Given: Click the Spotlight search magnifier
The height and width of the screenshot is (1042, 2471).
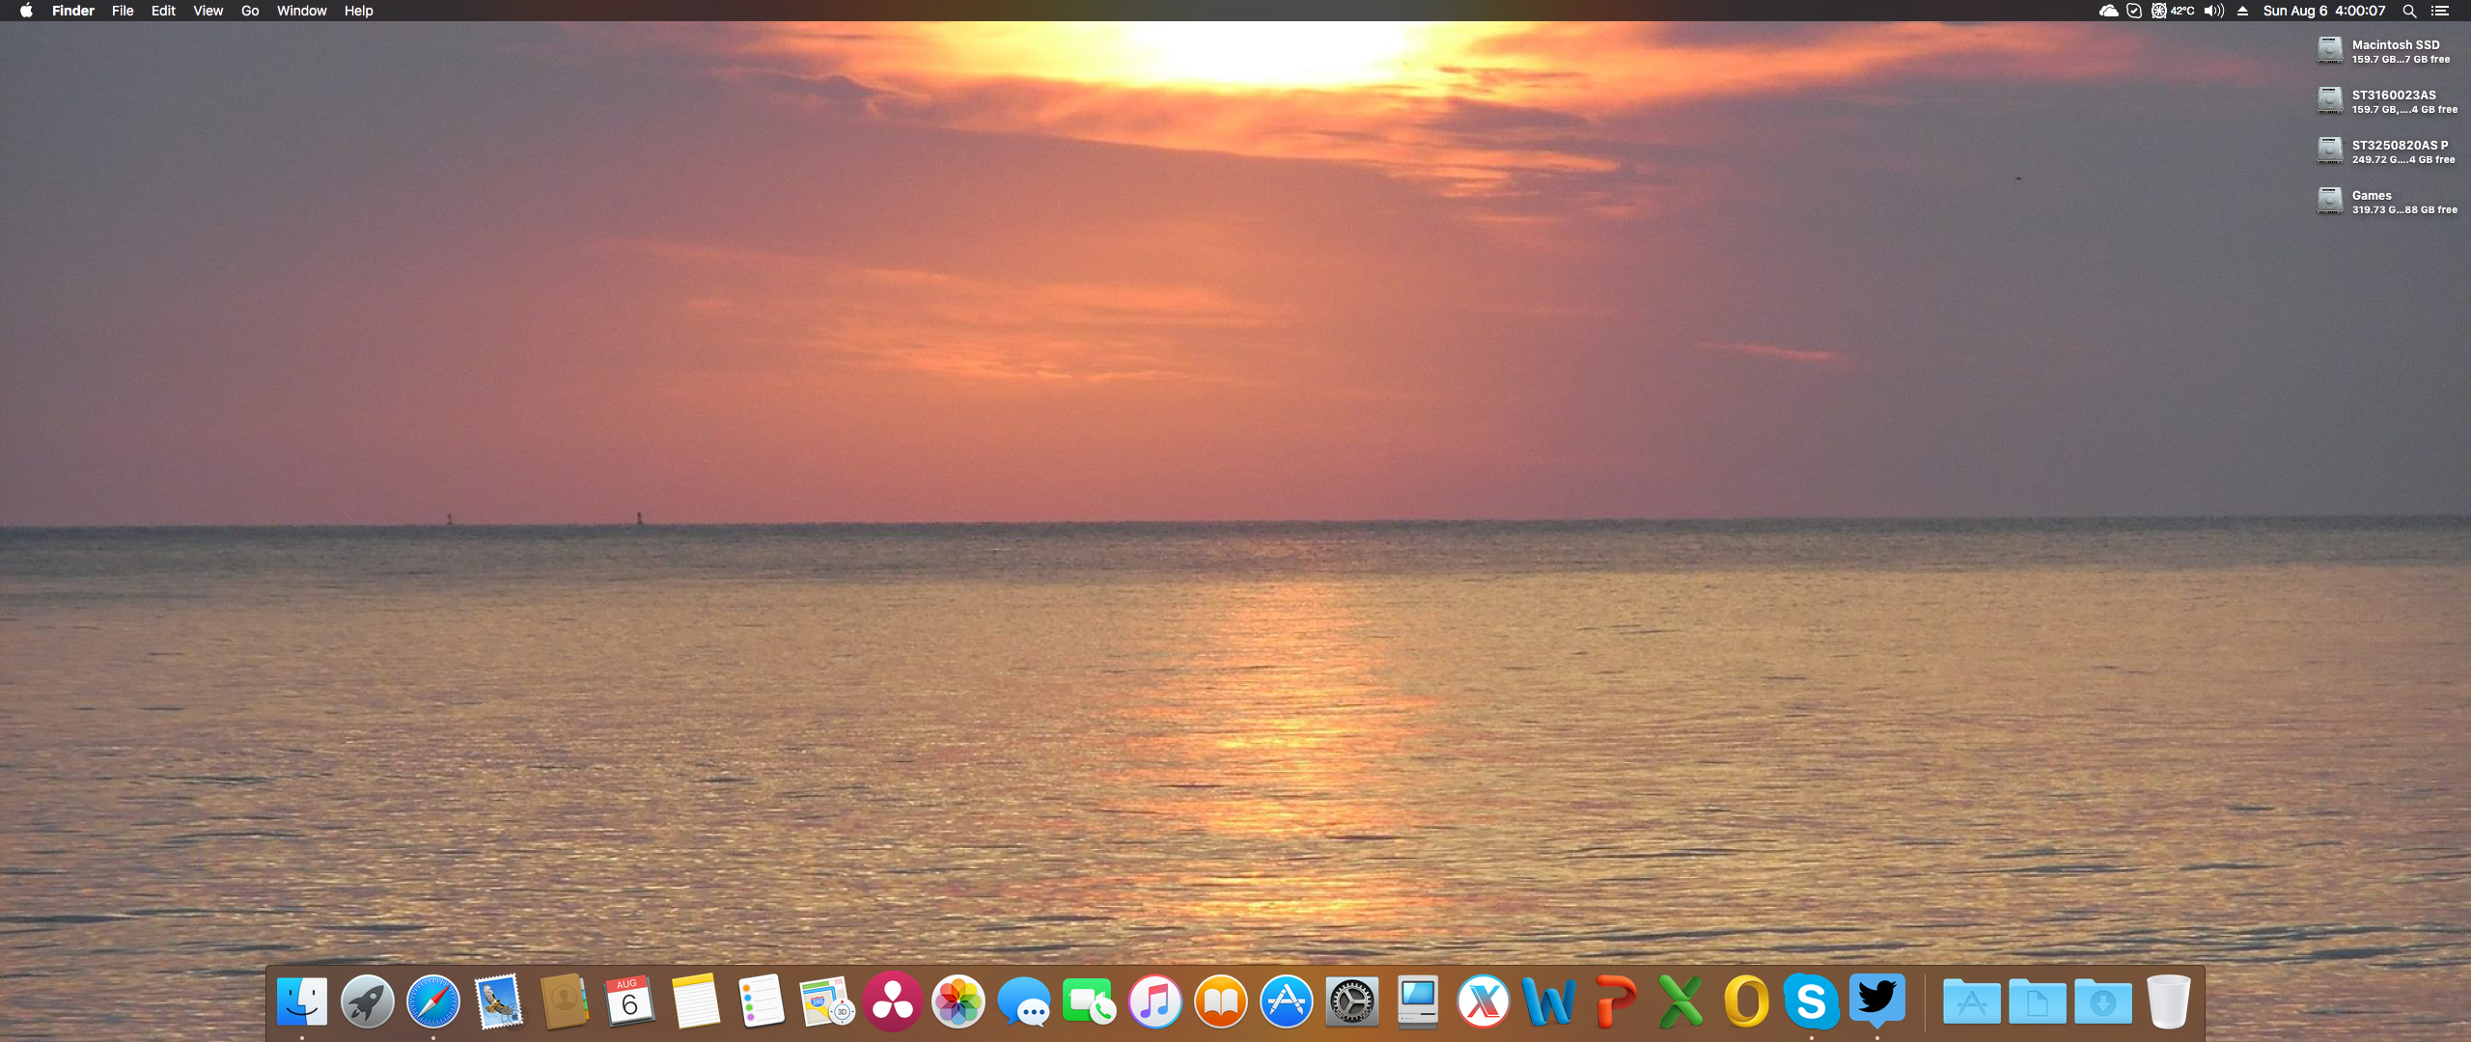Looking at the screenshot, I should pos(2409,11).
